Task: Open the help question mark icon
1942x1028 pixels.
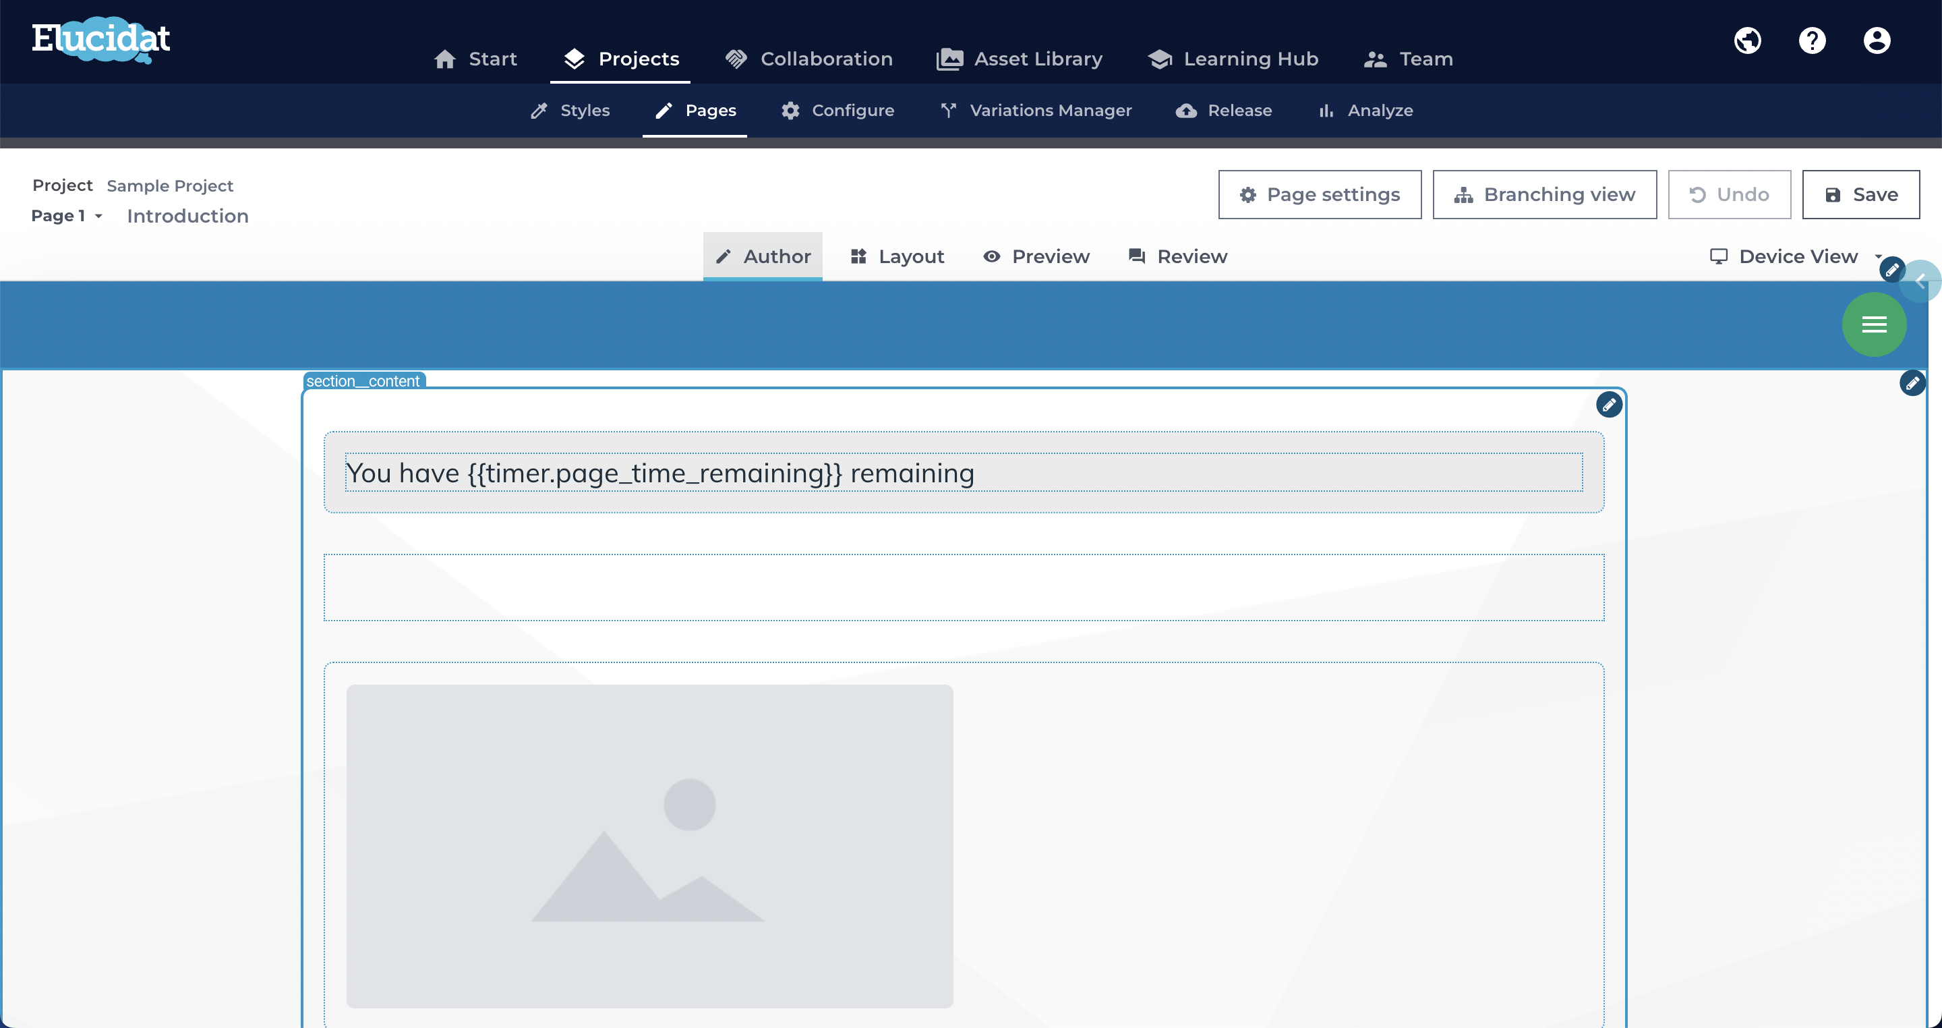Action: 1813,40
